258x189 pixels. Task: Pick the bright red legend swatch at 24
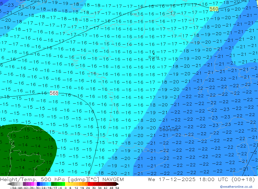point(89,184)
